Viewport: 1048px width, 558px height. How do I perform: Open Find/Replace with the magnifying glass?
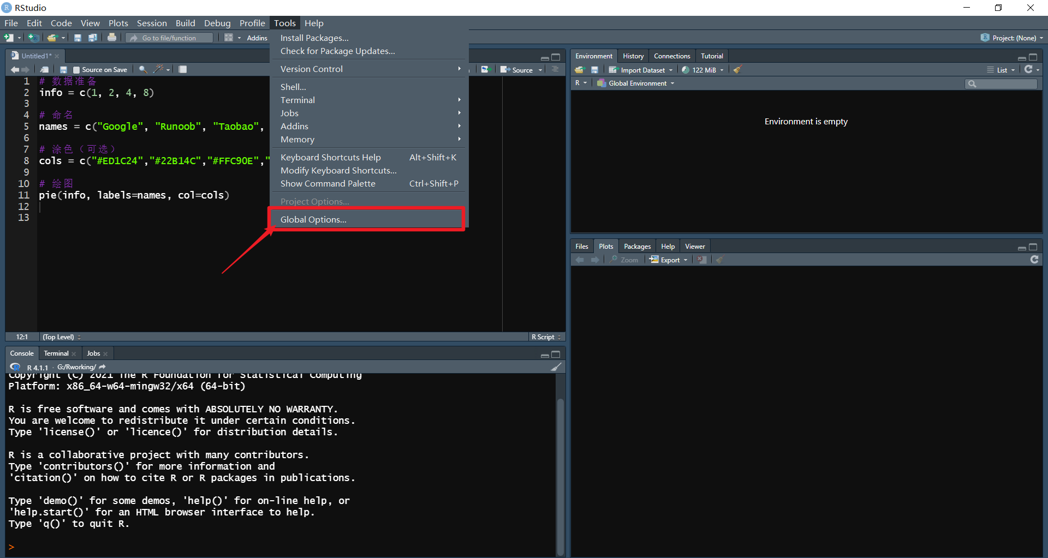click(142, 69)
